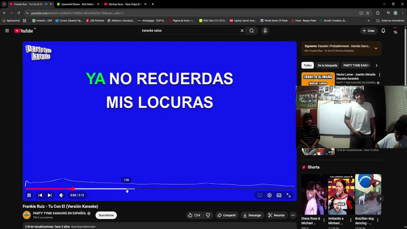Click the search box with 'karaoke salsa'
Image resolution: width=407 pixels, height=229 pixels.
pyautogui.click(x=189, y=31)
